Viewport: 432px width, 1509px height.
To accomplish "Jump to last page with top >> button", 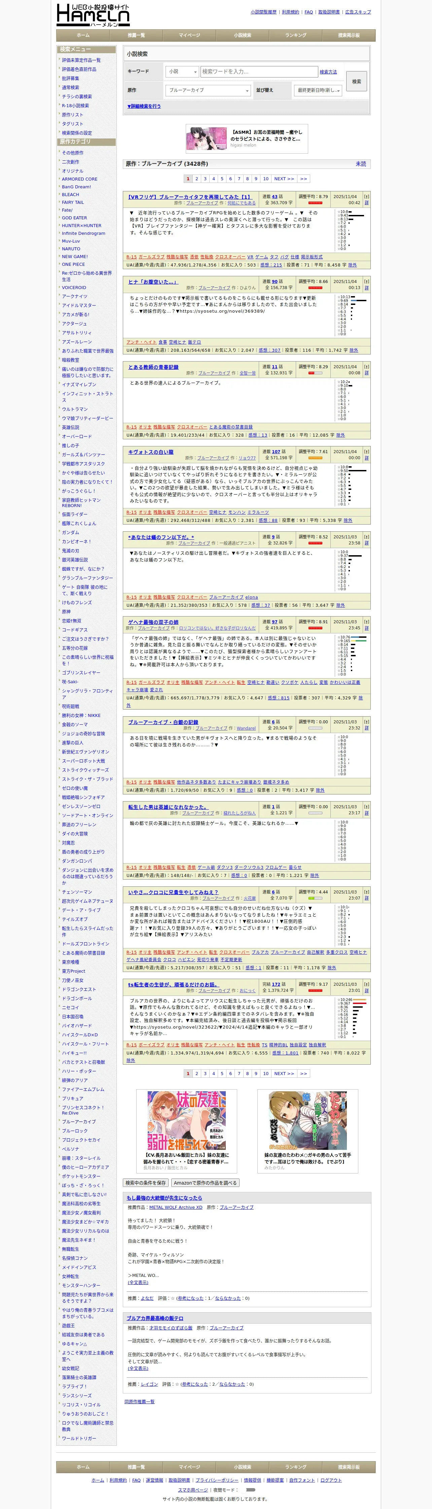I will pos(303,179).
